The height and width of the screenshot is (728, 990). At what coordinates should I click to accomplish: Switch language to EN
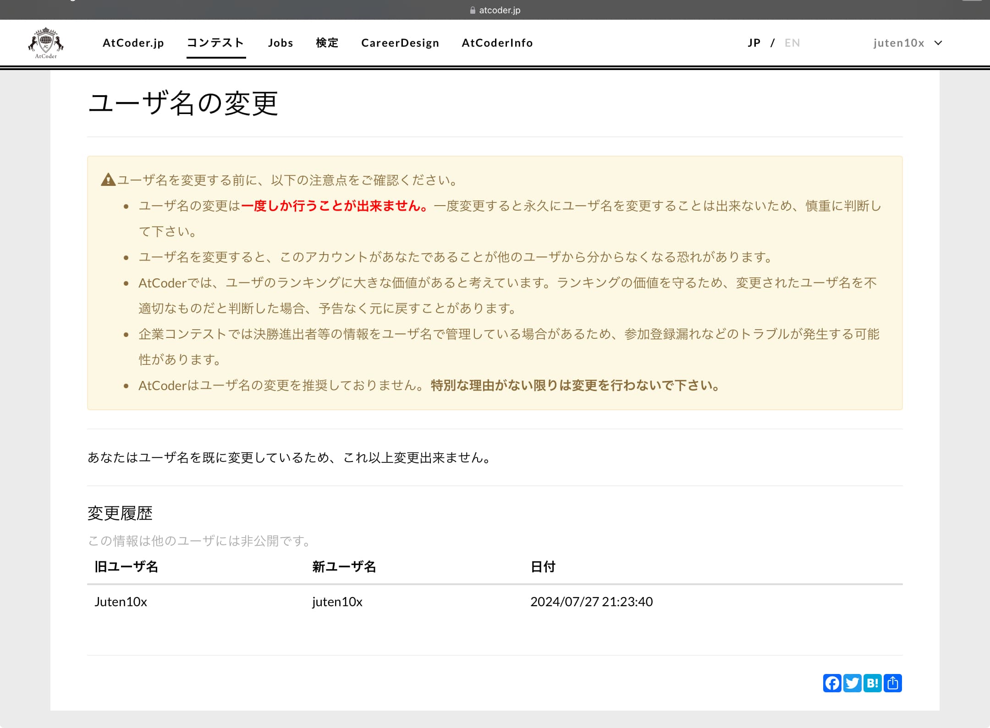point(792,43)
